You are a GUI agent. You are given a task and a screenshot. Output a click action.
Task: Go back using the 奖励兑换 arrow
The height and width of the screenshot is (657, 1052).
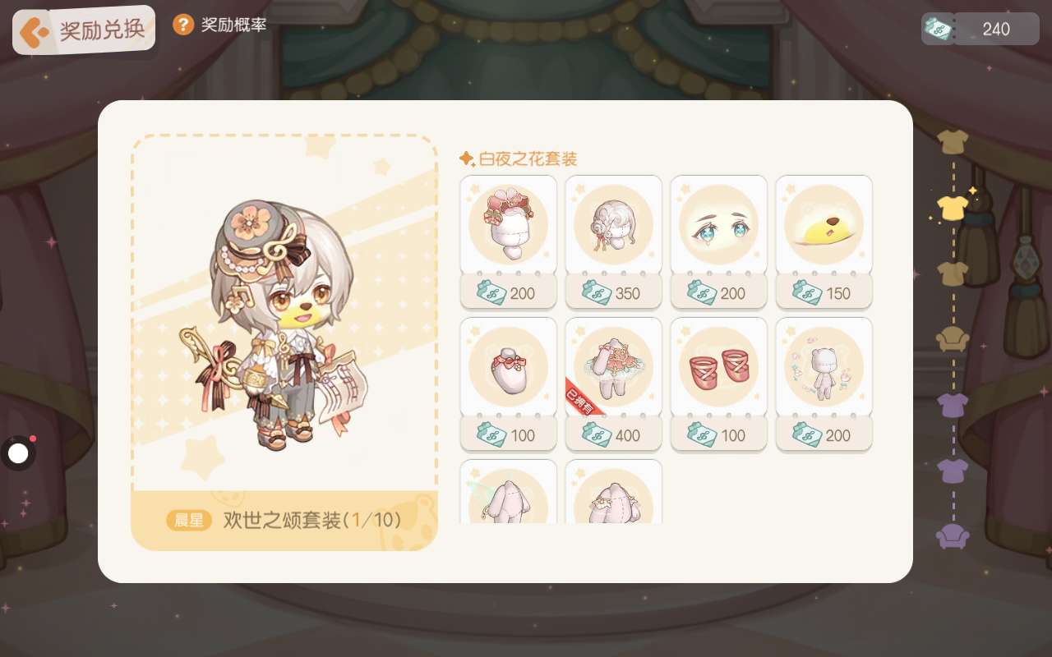pyautogui.click(x=35, y=32)
